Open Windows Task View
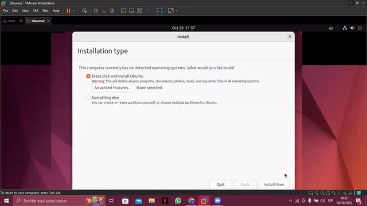Screen dimensions: 367x206 112,201
